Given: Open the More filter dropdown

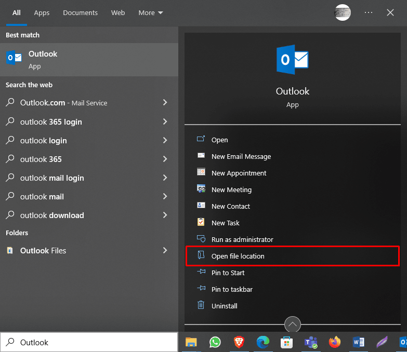Looking at the screenshot, I should coord(151,12).
